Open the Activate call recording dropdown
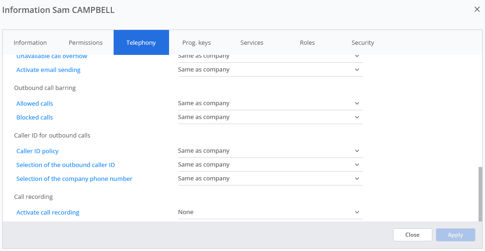The image size is (485, 251). pyautogui.click(x=270, y=212)
